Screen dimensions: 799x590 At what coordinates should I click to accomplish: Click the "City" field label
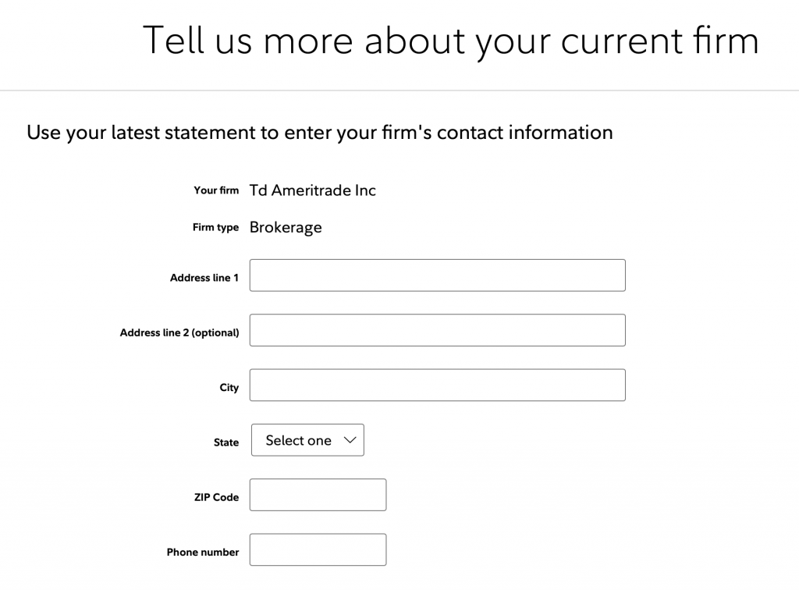[229, 388]
